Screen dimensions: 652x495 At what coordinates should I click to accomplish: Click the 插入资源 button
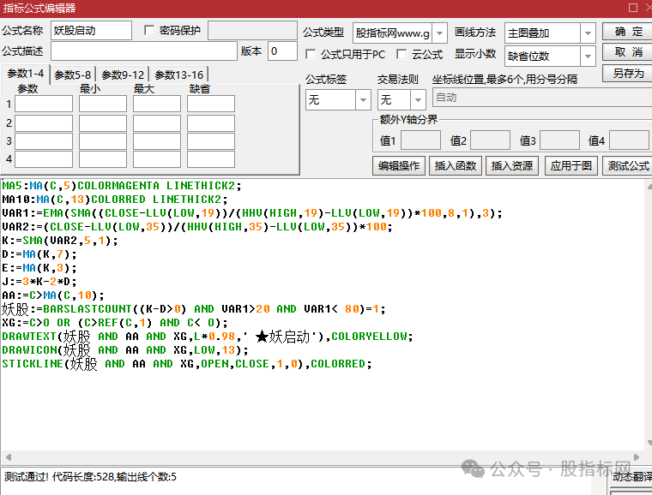click(x=512, y=166)
